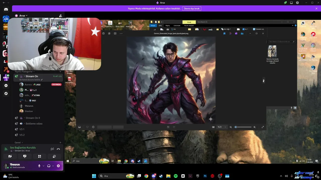The width and height of the screenshot is (321, 180).
Task: Open Epic Games Launcher from taskbar
Action: pyautogui.click(x=198, y=176)
